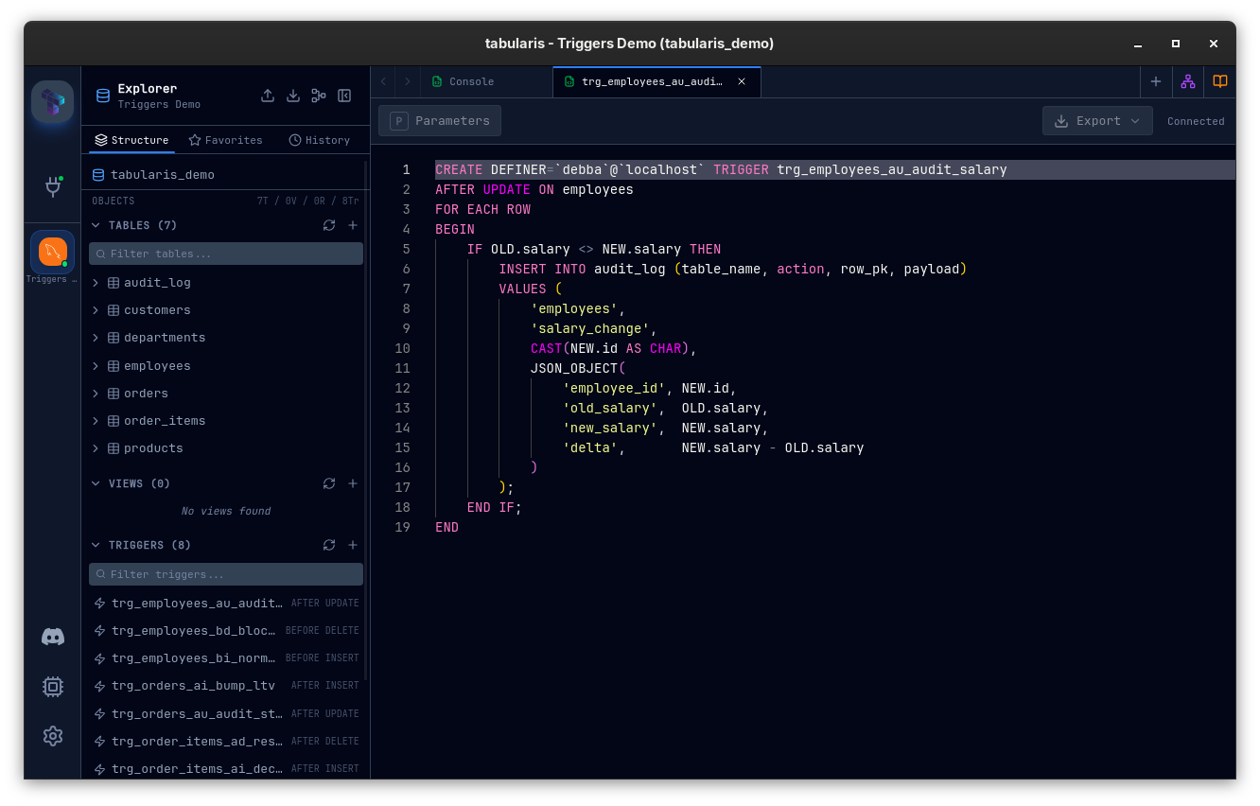The width and height of the screenshot is (1260, 806).
Task: Refresh the tables list
Action: [329, 225]
